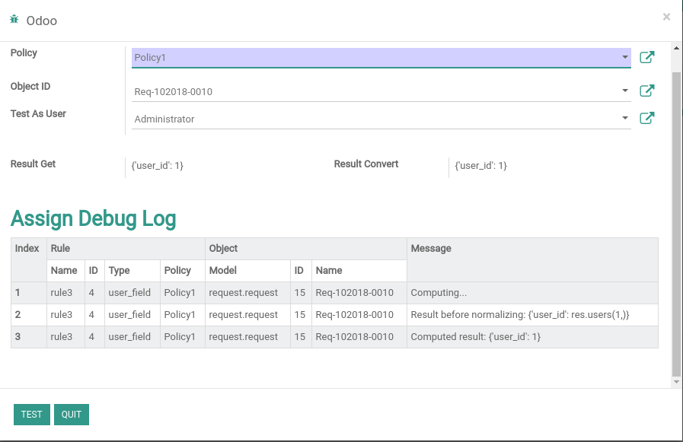Click the dialog vertical scrollbar thumb

[x=676, y=224]
